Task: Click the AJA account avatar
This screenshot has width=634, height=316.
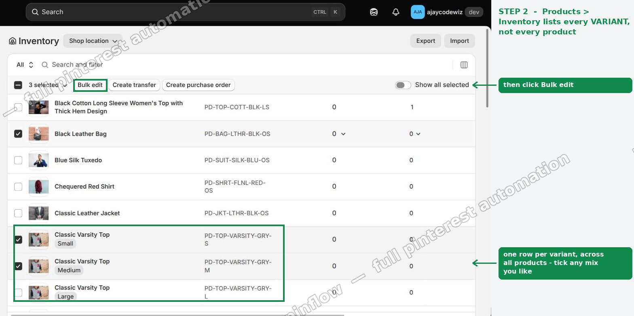Action: tap(418, 12)
